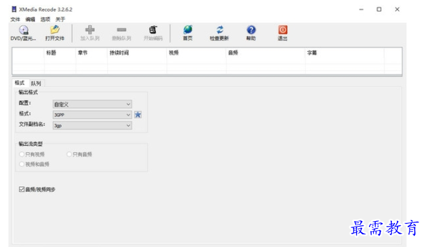Expand the 格式 dropdown showing 3GPP
The image size is (424, 247).
92,115
